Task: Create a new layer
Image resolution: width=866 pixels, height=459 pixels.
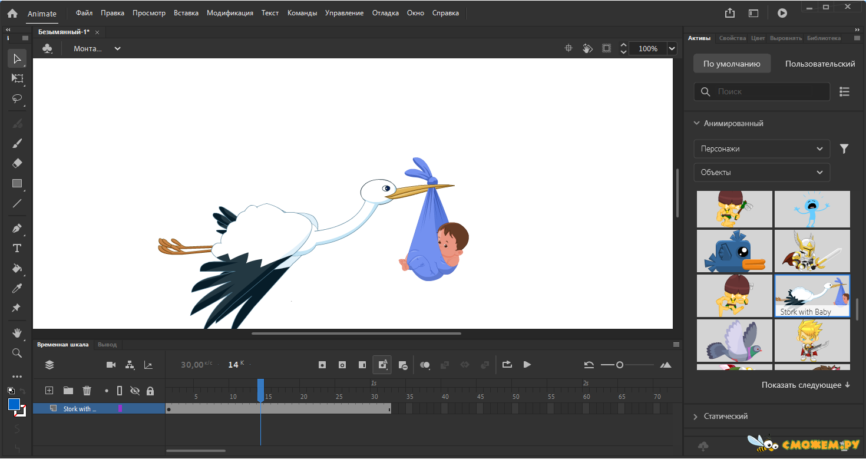Action: (x=49, y=390)
